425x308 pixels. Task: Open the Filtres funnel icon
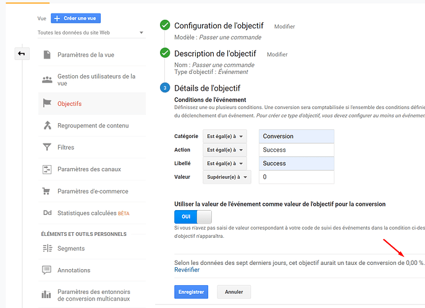(x=47, y=147)
